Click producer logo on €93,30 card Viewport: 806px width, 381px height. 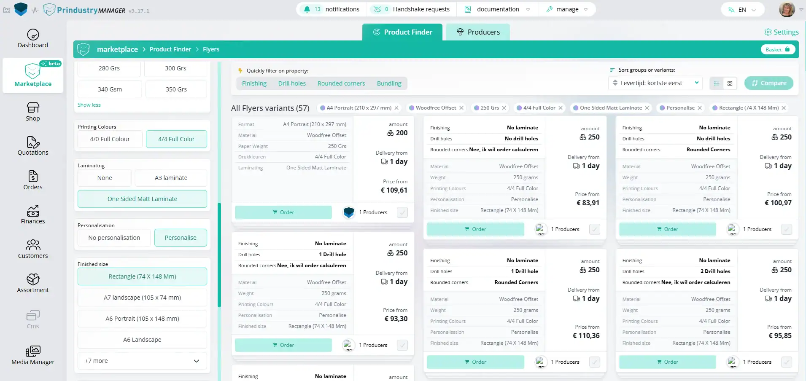tap(349, 345)
